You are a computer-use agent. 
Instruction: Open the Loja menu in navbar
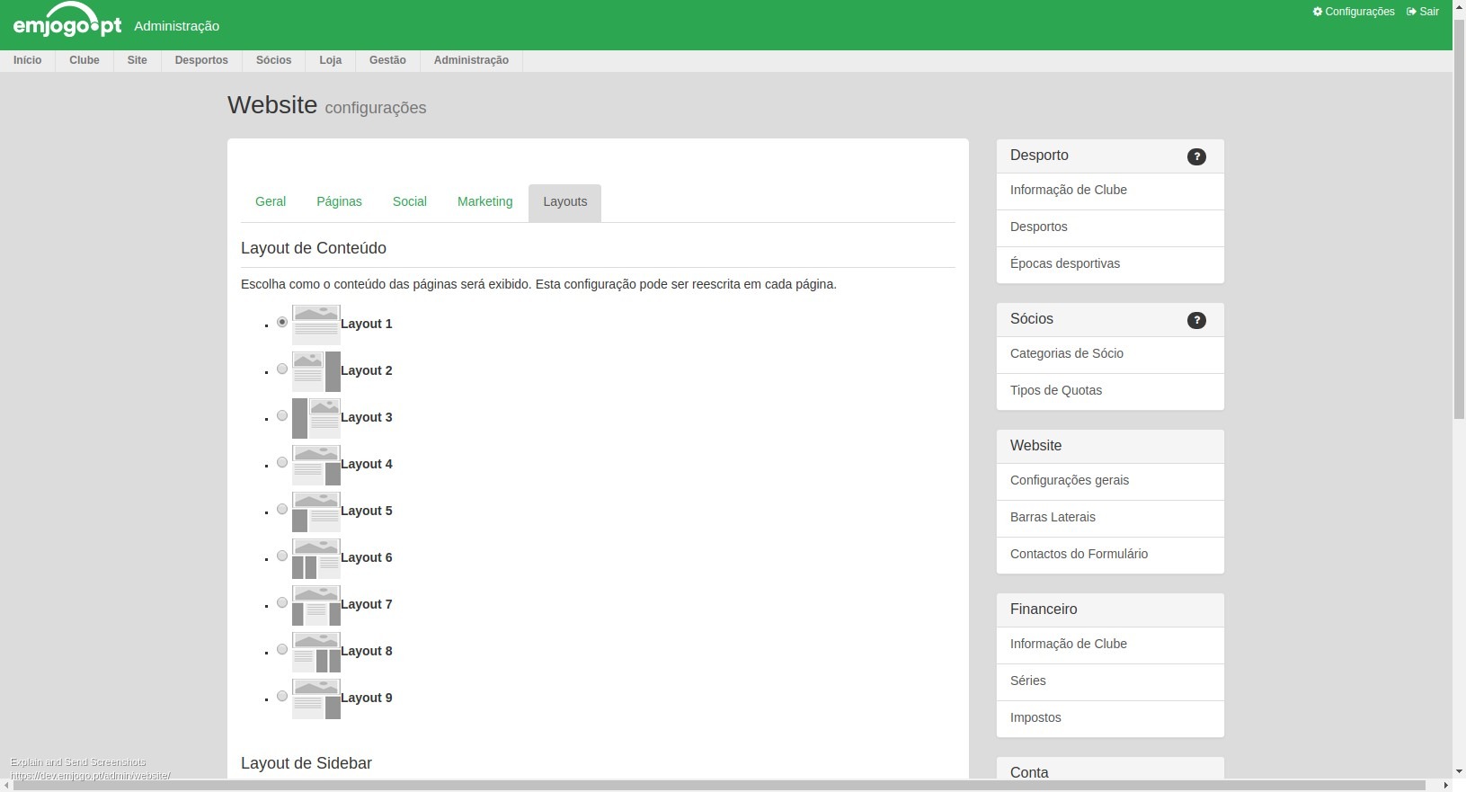point(330,60)
